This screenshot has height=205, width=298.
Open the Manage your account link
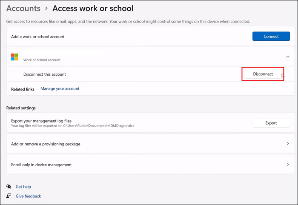(60, 89)
